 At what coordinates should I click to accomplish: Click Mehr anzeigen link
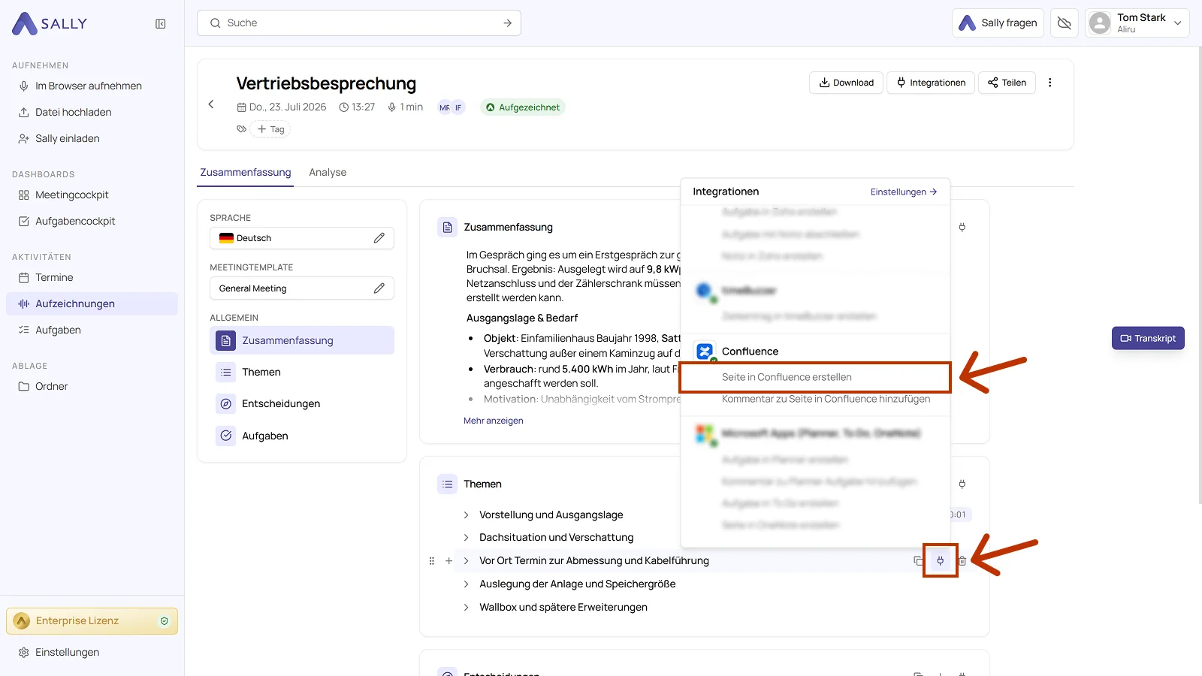(494, 421)
